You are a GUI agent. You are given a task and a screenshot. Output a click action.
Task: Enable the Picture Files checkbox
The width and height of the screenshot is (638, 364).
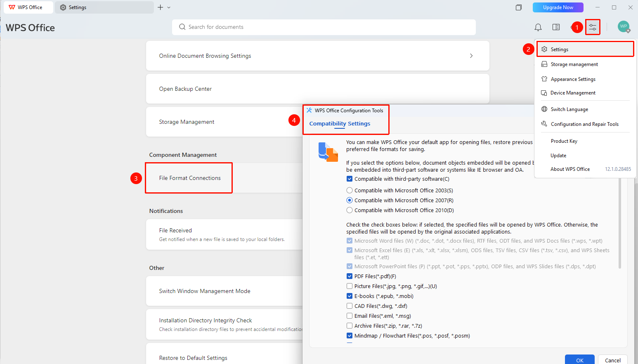pyautogui.click(x=350, y=286)
